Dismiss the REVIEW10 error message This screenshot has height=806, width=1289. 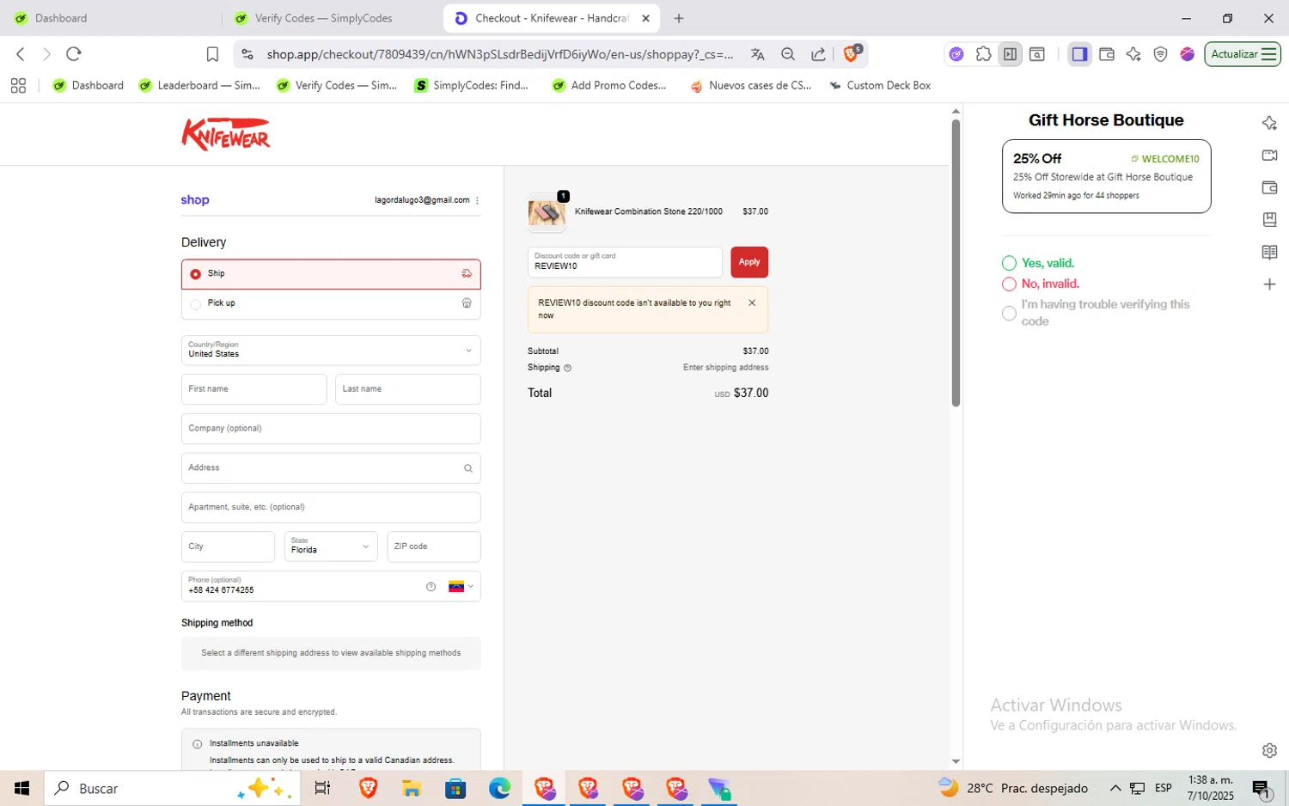[752, 302]
